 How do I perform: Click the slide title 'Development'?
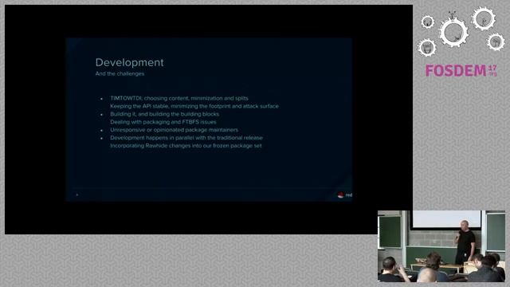(x=129, y=62)
